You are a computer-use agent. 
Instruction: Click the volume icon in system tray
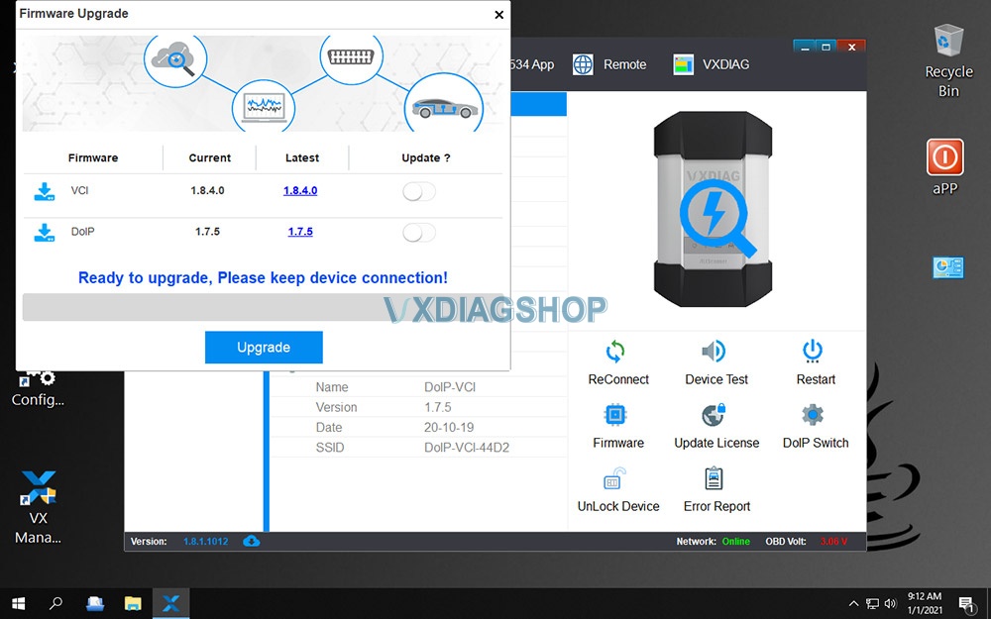coord(891,604)
